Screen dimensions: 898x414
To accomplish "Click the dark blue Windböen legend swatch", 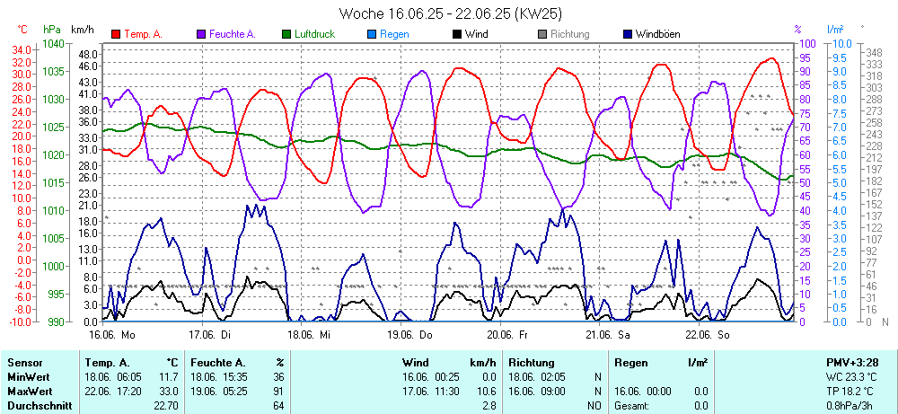I will 628,34.
